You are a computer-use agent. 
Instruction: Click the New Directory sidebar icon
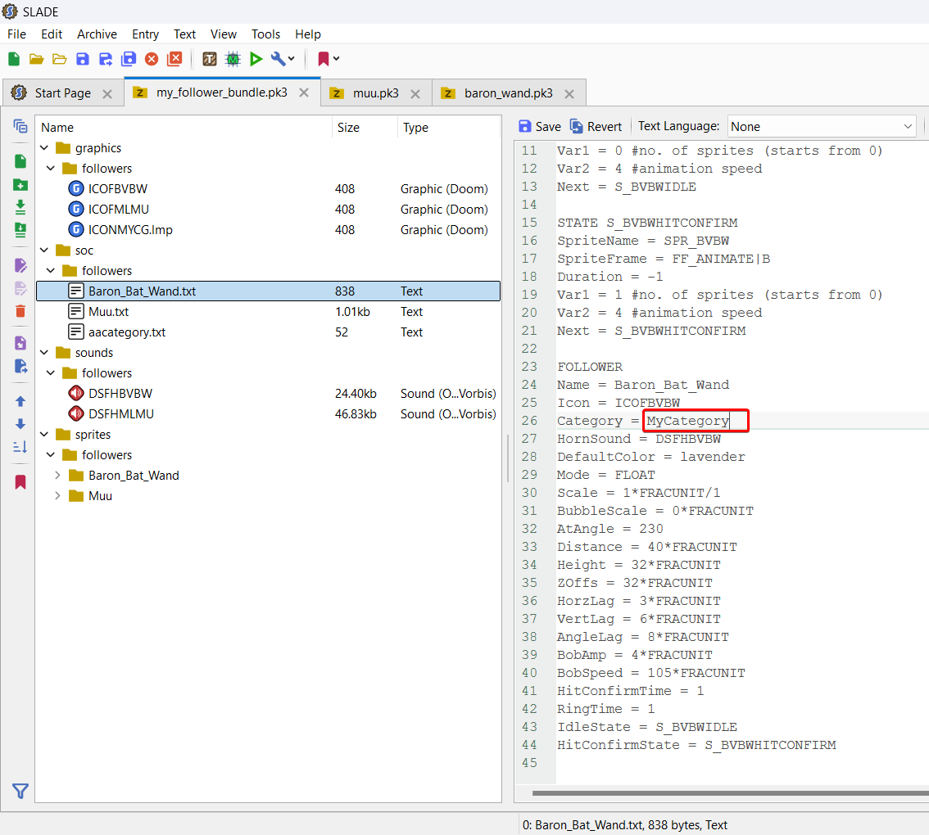pos(20,184)
